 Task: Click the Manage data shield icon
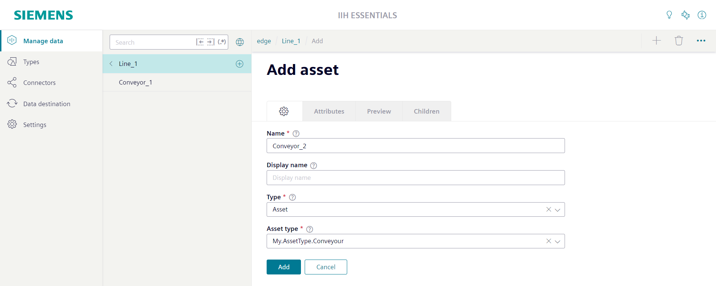tap(12, 40)
